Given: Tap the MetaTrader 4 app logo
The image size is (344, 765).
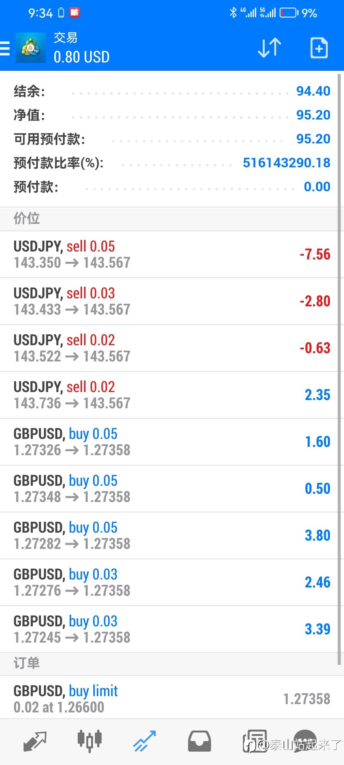Looking at the screenshot, I should [31, 48].
